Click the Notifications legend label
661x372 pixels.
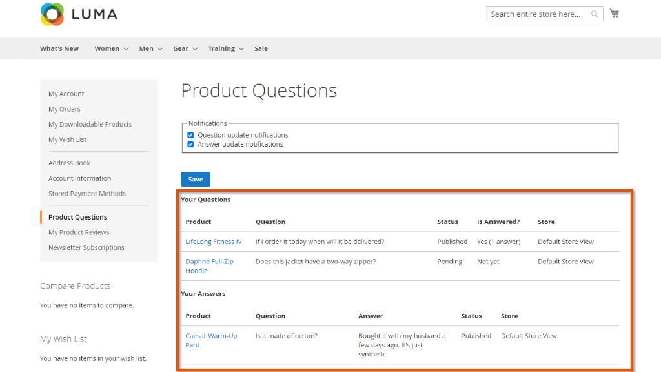pos(208,123)
